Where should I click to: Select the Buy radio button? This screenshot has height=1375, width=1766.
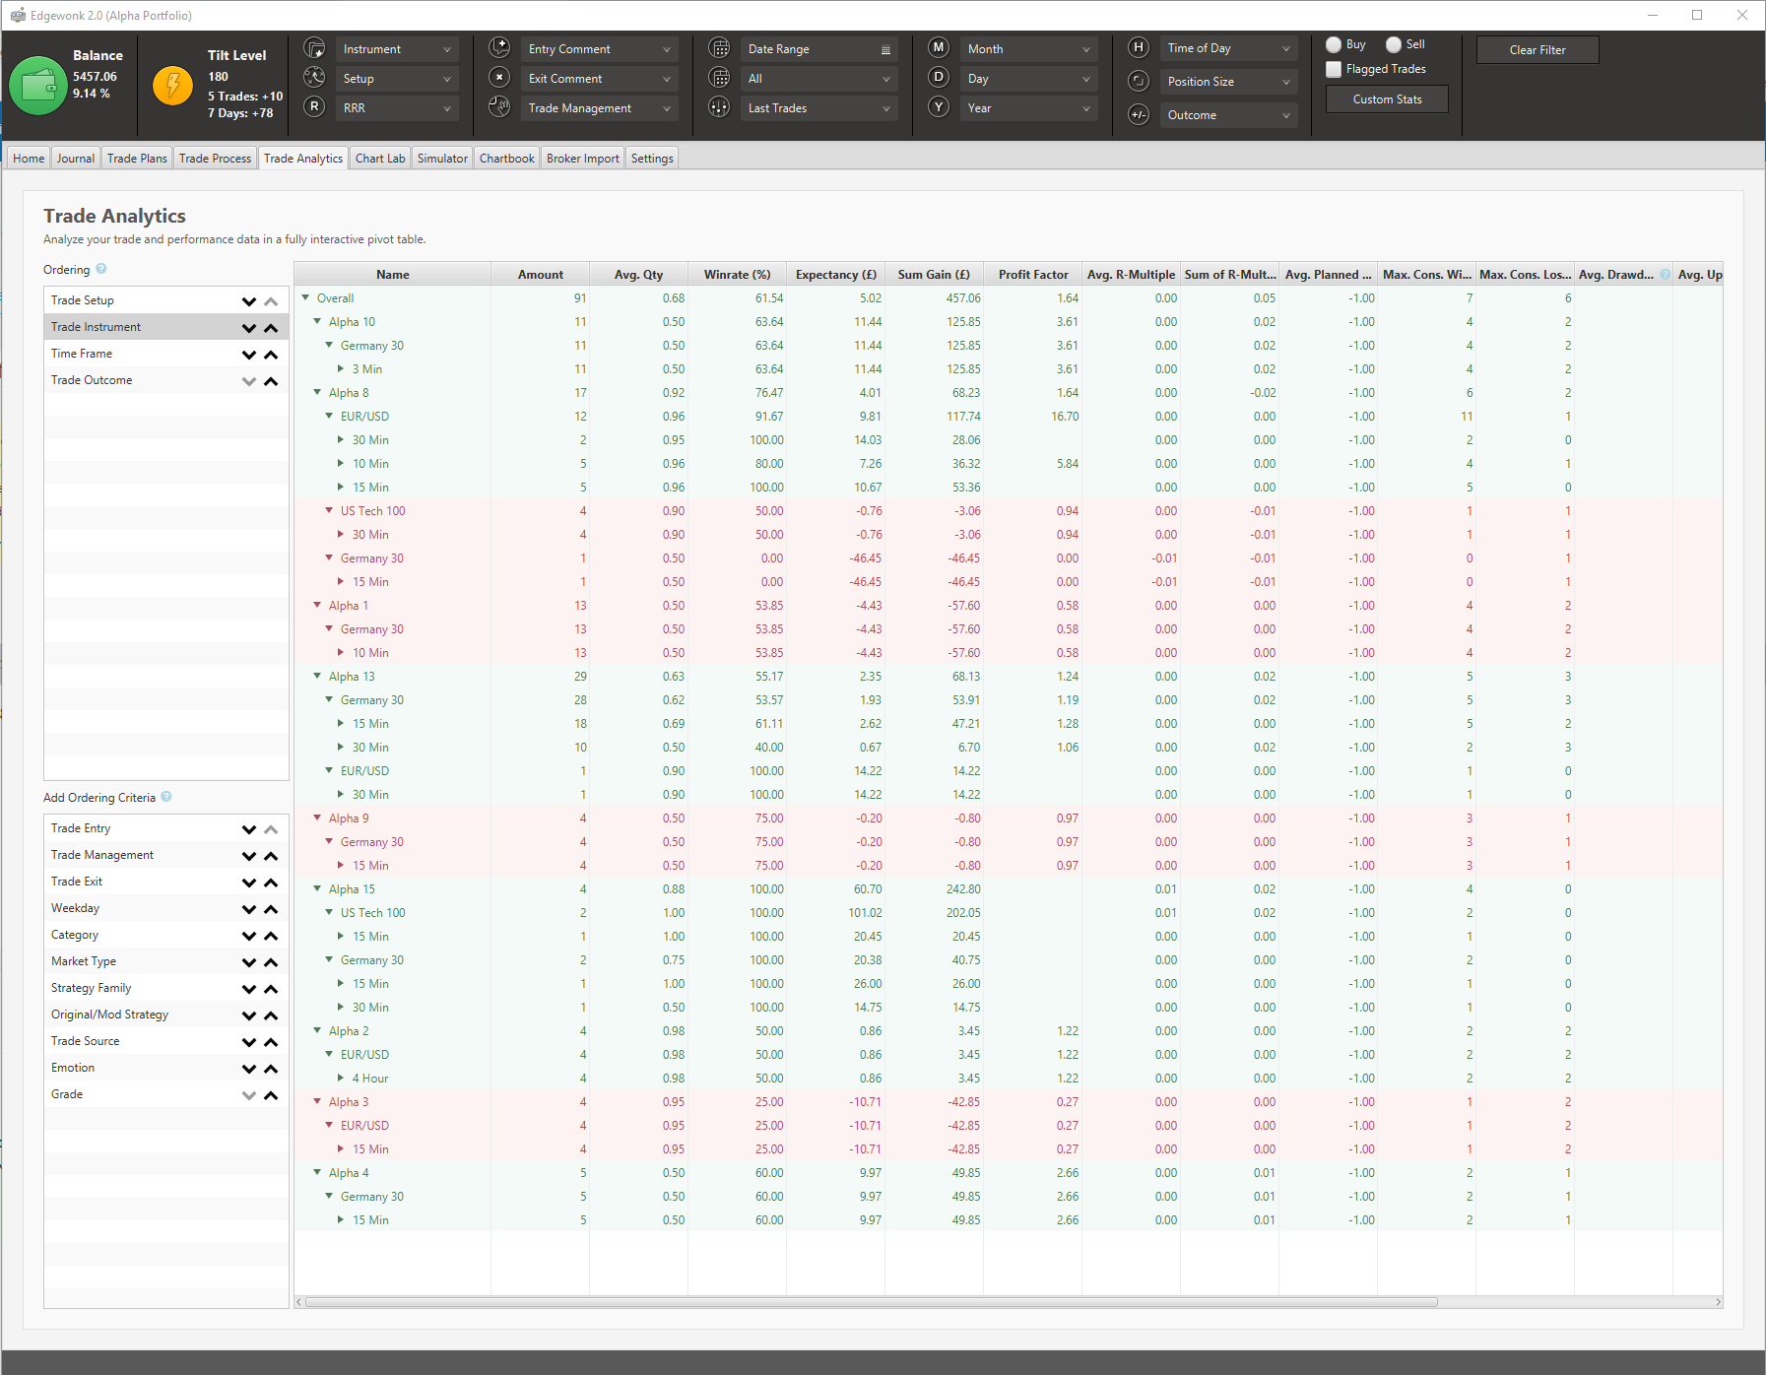(x=1334, y=44)
